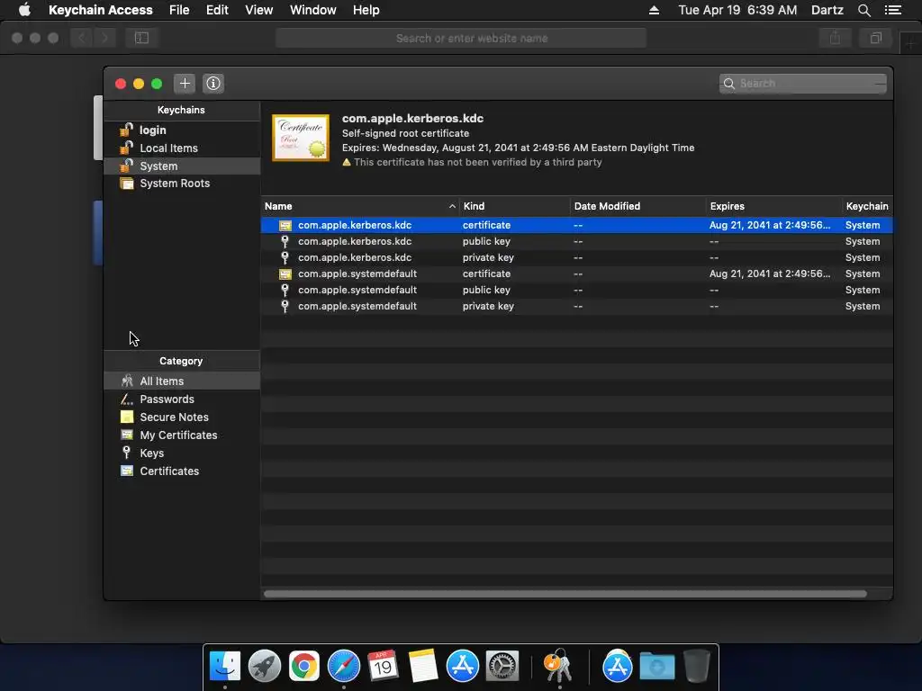Sort by the Keychain column header

pyautogui.click(x=867, y=206)
